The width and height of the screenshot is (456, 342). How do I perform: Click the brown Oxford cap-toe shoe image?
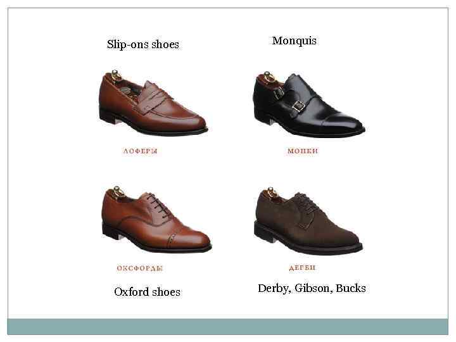click(156, 219)
